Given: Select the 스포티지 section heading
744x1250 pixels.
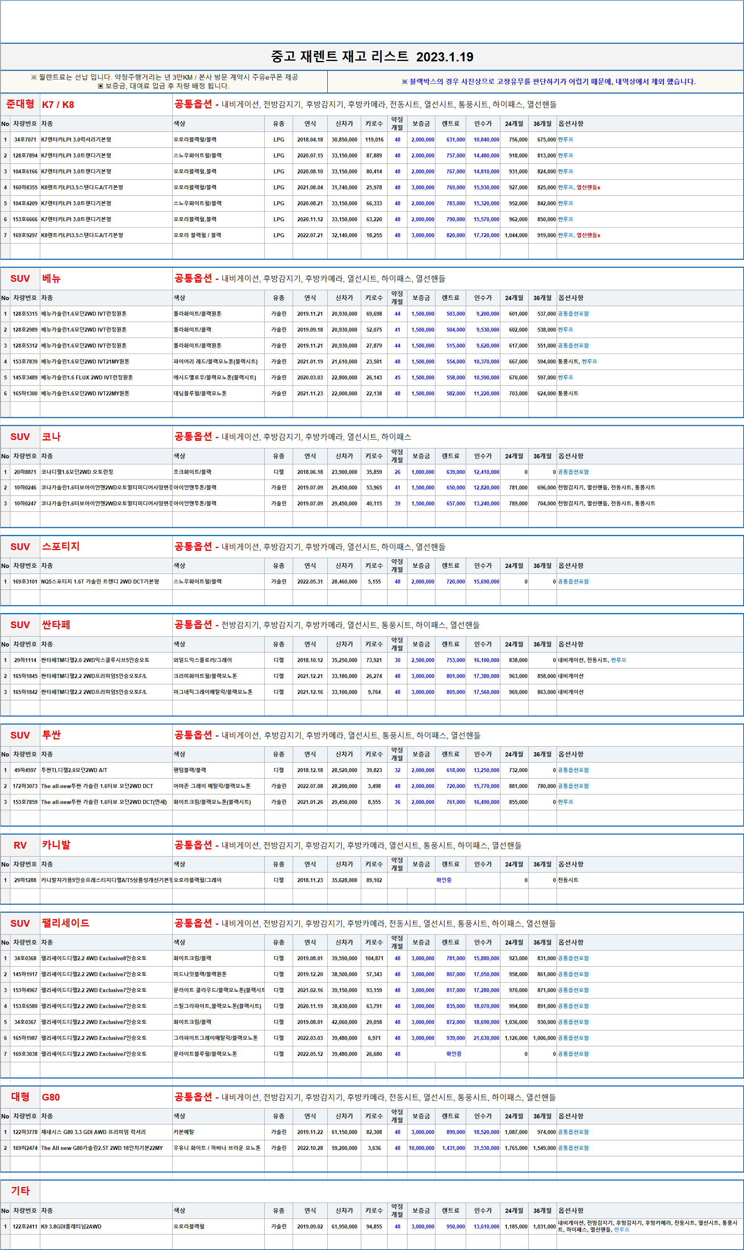Looking at the screenshot, I should (61, 546).
